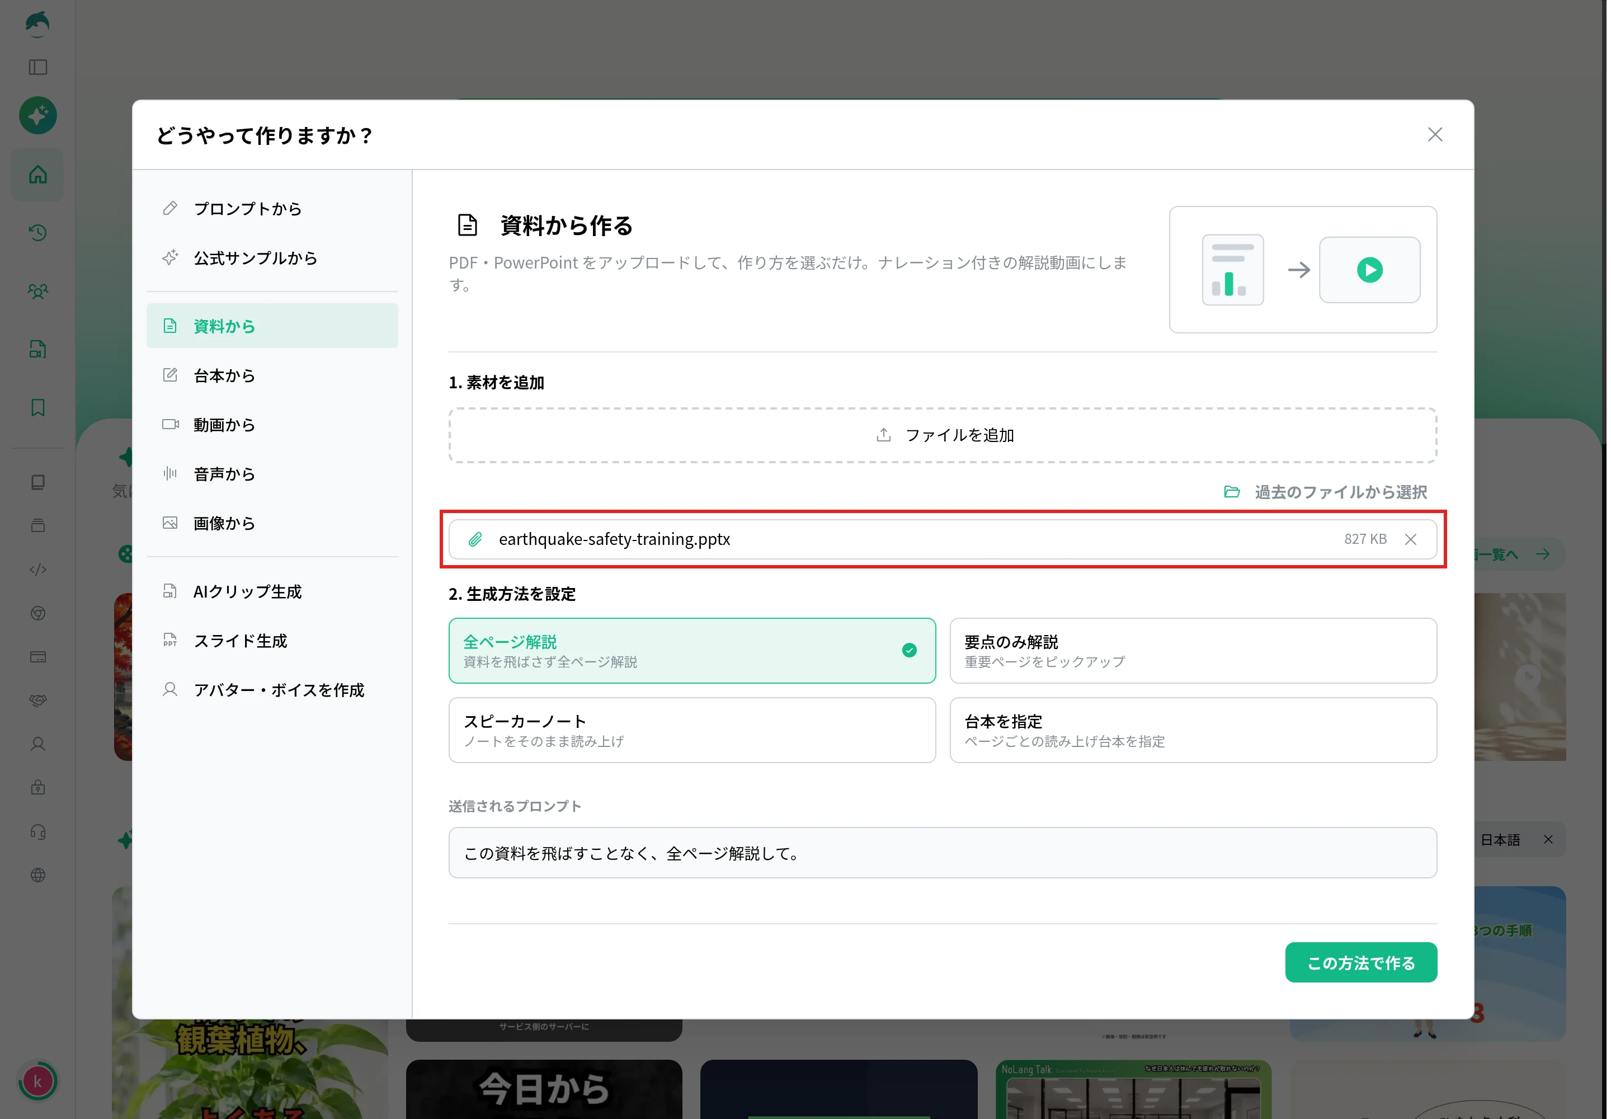Choose 動画から in the dialog menu
The height and width of the screenshot is (1119, 1611).
click(x=272, y=425)
